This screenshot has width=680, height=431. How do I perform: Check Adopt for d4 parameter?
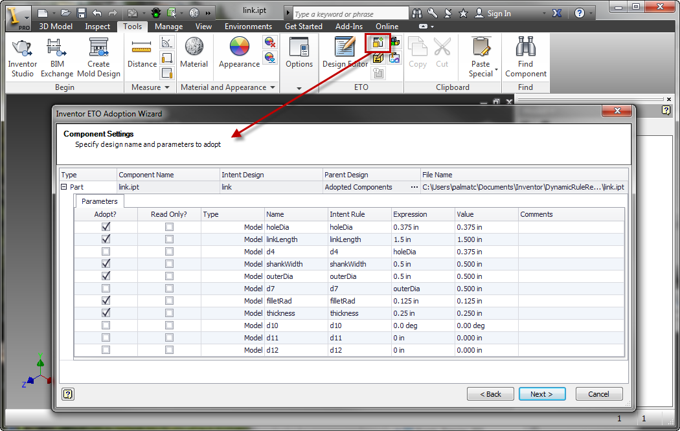[106, 251]
